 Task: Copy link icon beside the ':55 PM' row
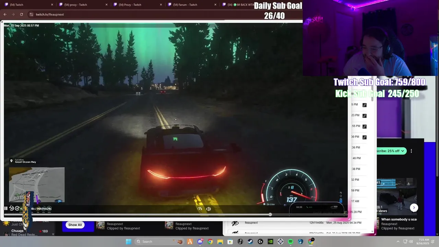(x=364, y=127)
